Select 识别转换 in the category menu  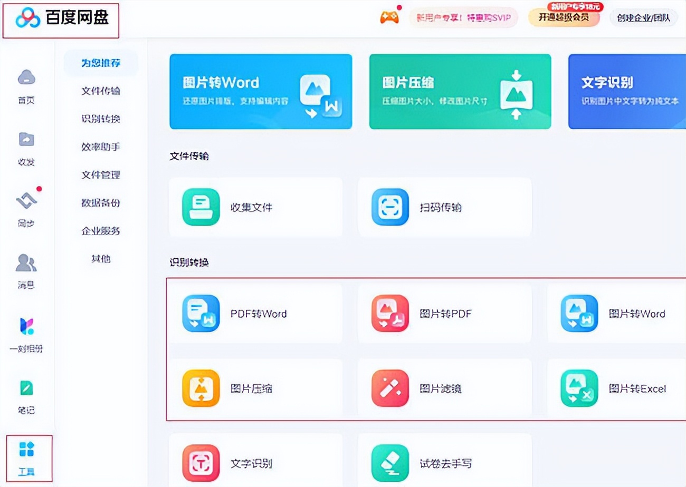click(x=101, y=119)
